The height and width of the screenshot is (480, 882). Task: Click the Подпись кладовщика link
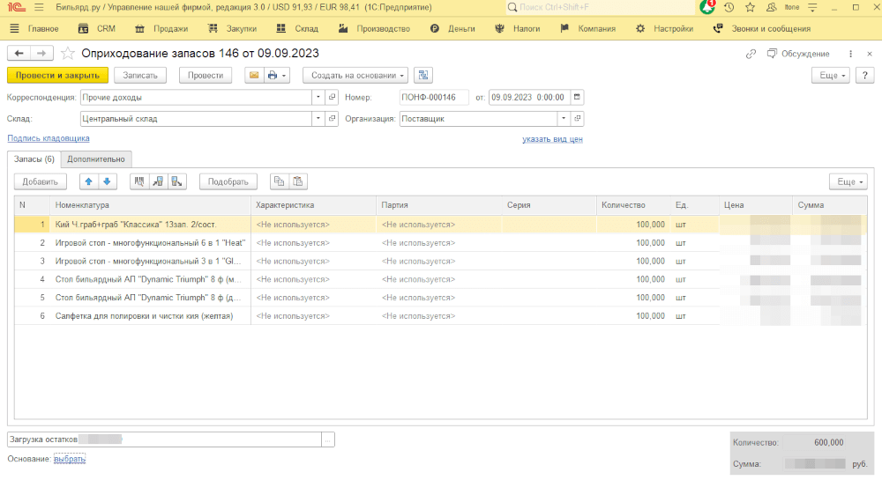(x=48, y=138)
